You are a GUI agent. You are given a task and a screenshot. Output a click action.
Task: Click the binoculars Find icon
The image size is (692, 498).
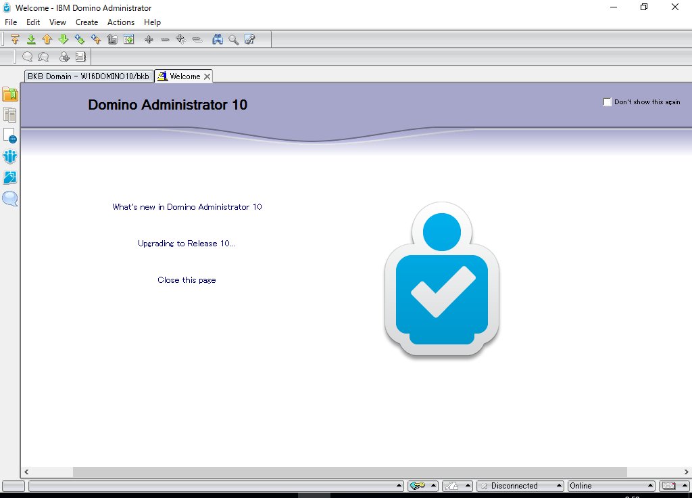pyautogui.click(x=218, y=39)
